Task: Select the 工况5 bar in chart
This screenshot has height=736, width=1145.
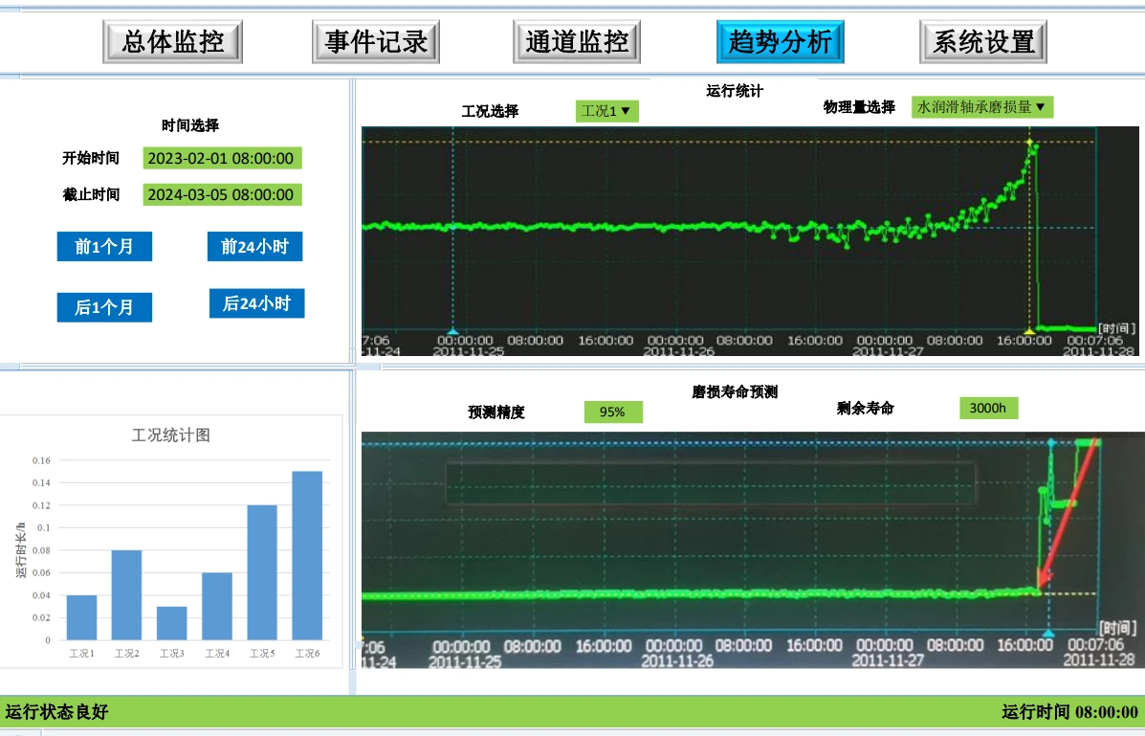Action: coord(262,572)
